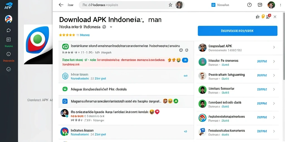Click the green round icon of 'Pkk cloatals' row
The width and height of the screenshot is (285, 142).
[65, 89]
